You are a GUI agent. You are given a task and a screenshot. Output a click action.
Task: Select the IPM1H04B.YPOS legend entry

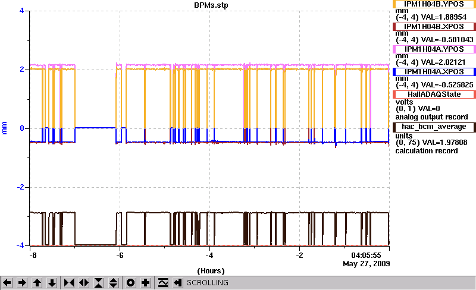(x=434, y=4)
